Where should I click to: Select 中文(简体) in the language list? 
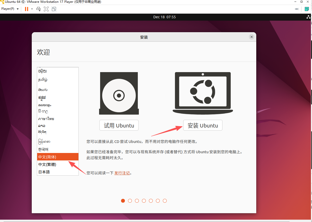58,157
